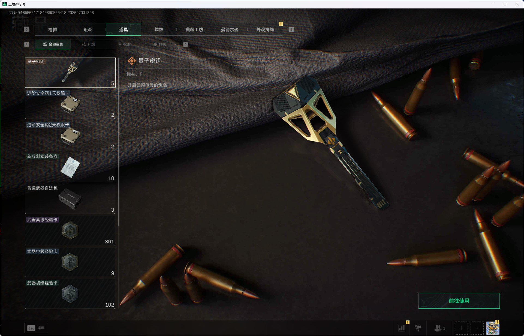Click the Q key previous-tab icon
Image resolution: width=524 pixels, height=336 pixels.
coord(26,29)
